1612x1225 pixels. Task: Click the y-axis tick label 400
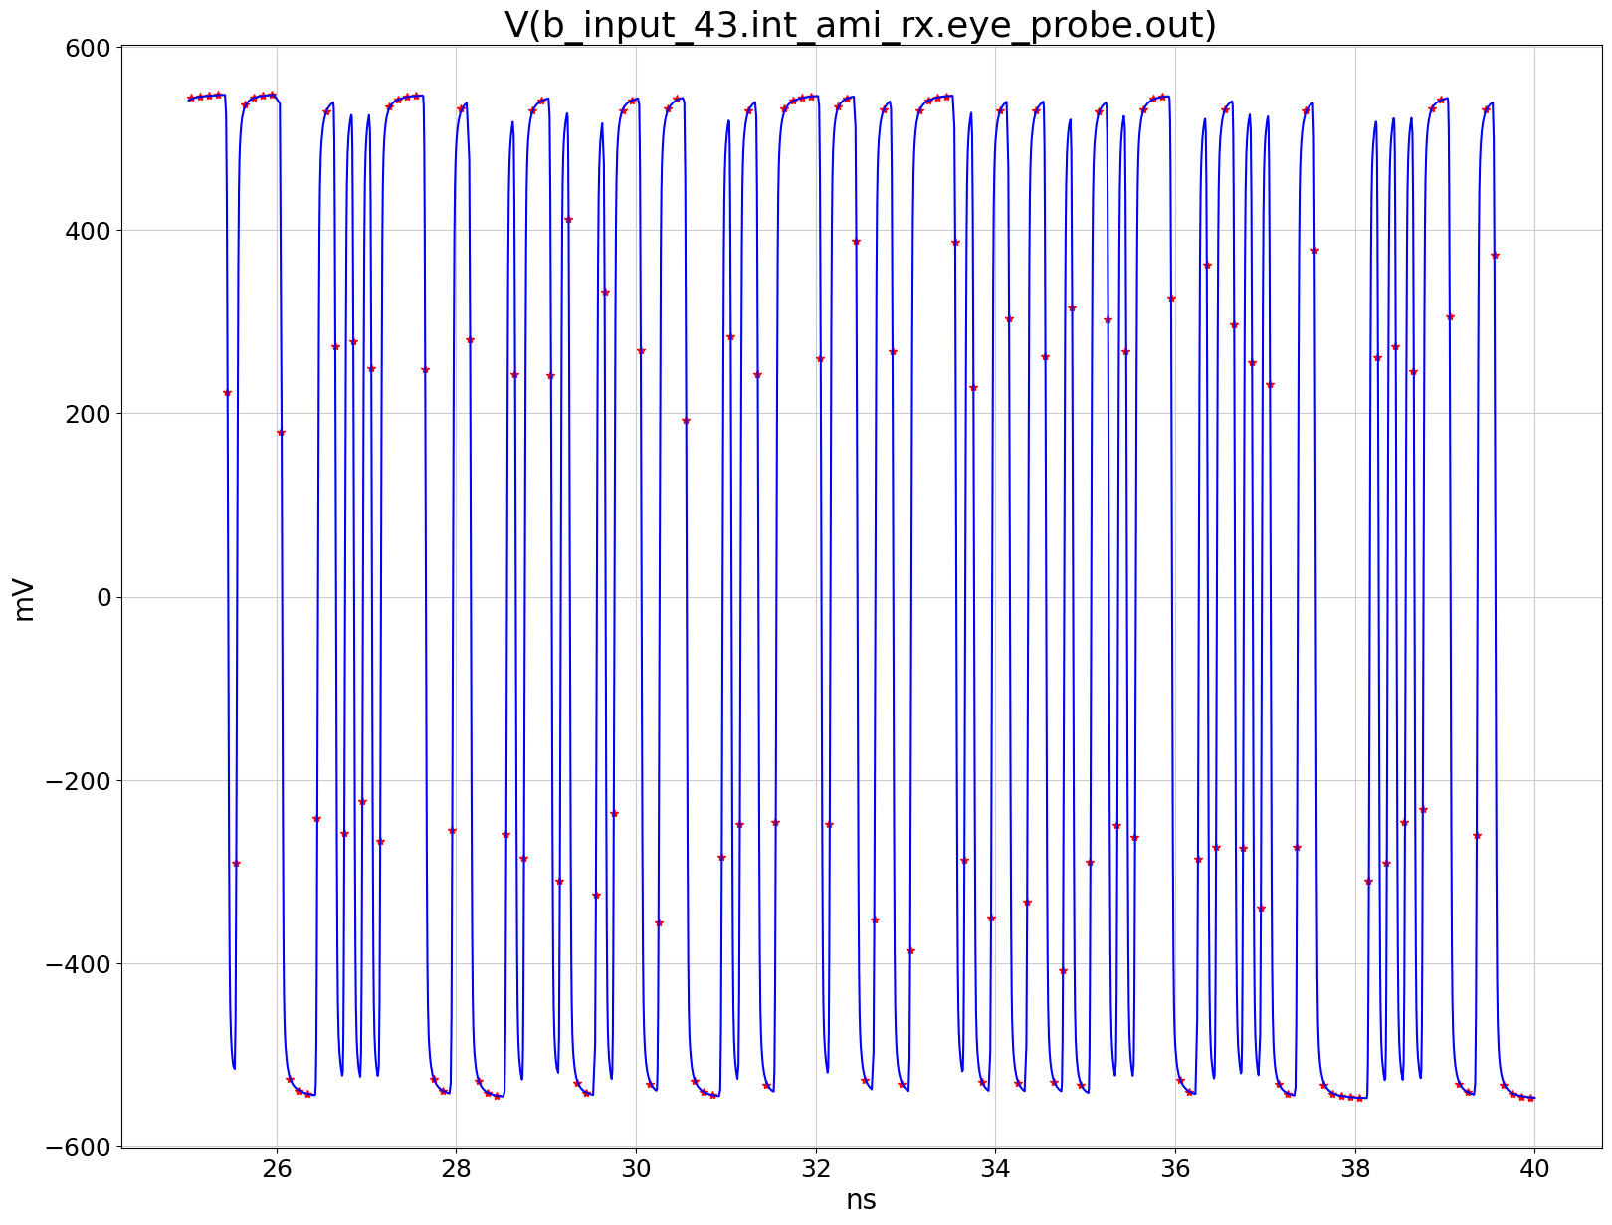coord(90,231)
